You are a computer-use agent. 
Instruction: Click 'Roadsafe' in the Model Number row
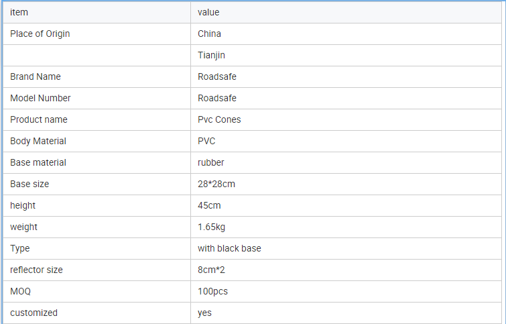coord(217,98)
